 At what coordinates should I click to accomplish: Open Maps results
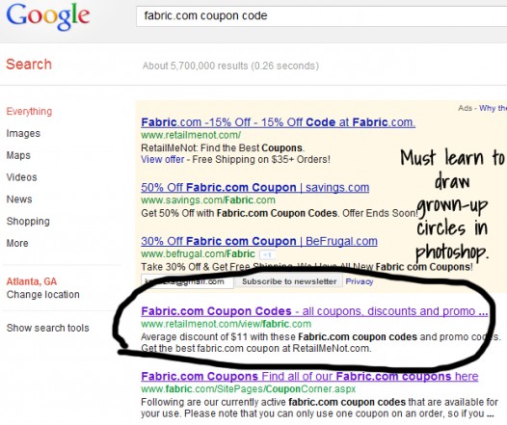click(x=18, y=155)
